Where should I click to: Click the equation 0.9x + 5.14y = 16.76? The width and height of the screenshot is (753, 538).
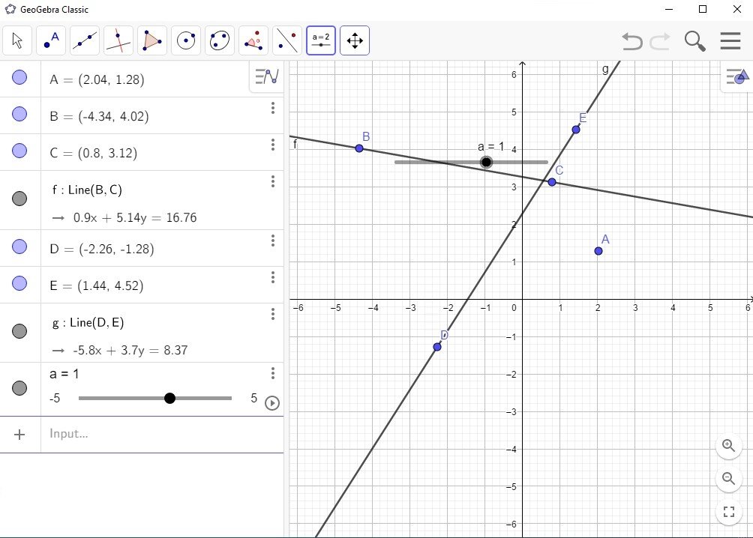(x=135, y=218)
